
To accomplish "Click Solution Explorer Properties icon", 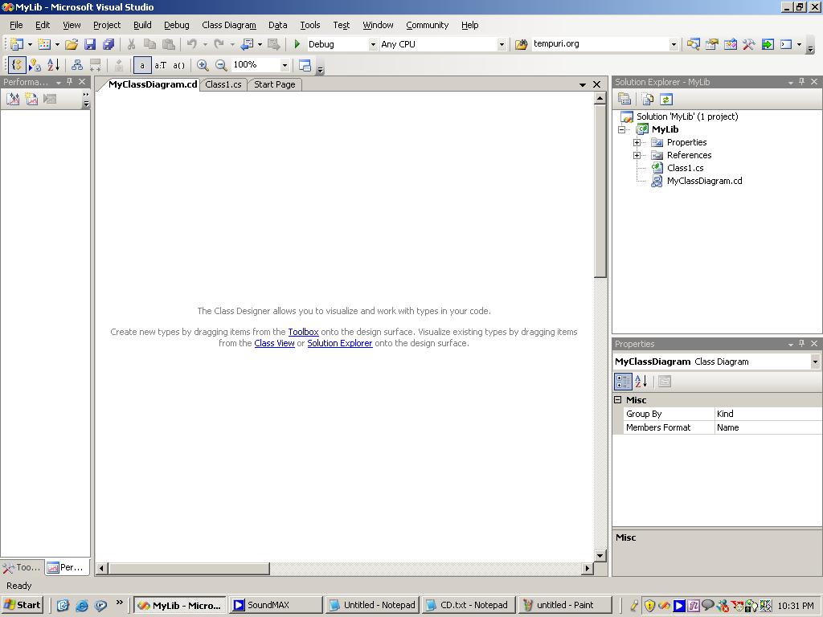I will (624, 99).
